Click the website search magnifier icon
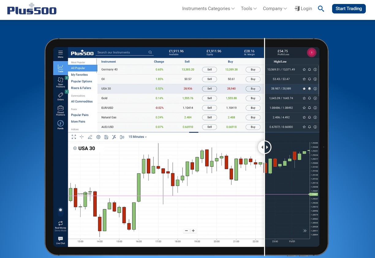The image size is (375, 258). pyautogui.click(x=321, y=9)
